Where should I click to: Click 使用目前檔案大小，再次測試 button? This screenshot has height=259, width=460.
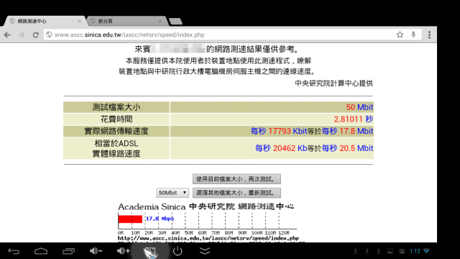[x=236, y=179]
